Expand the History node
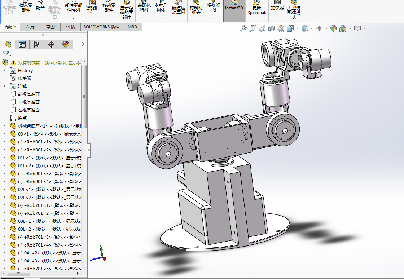Image resolution: width=404 pixels, height=279 pixels. (4, 70)
